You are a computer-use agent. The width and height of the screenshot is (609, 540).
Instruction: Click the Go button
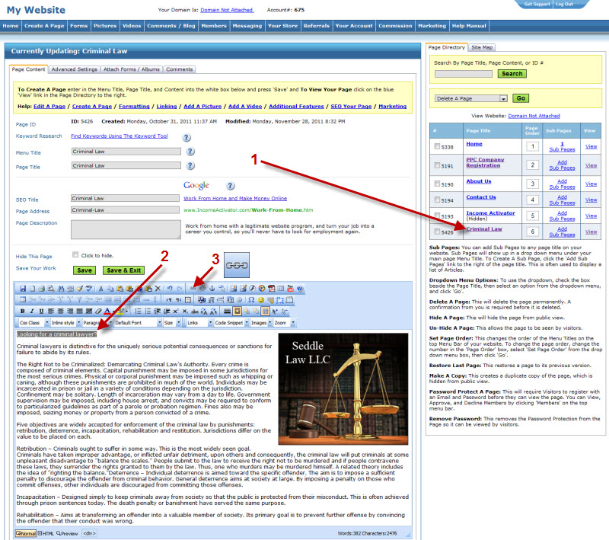pos(521,98)
